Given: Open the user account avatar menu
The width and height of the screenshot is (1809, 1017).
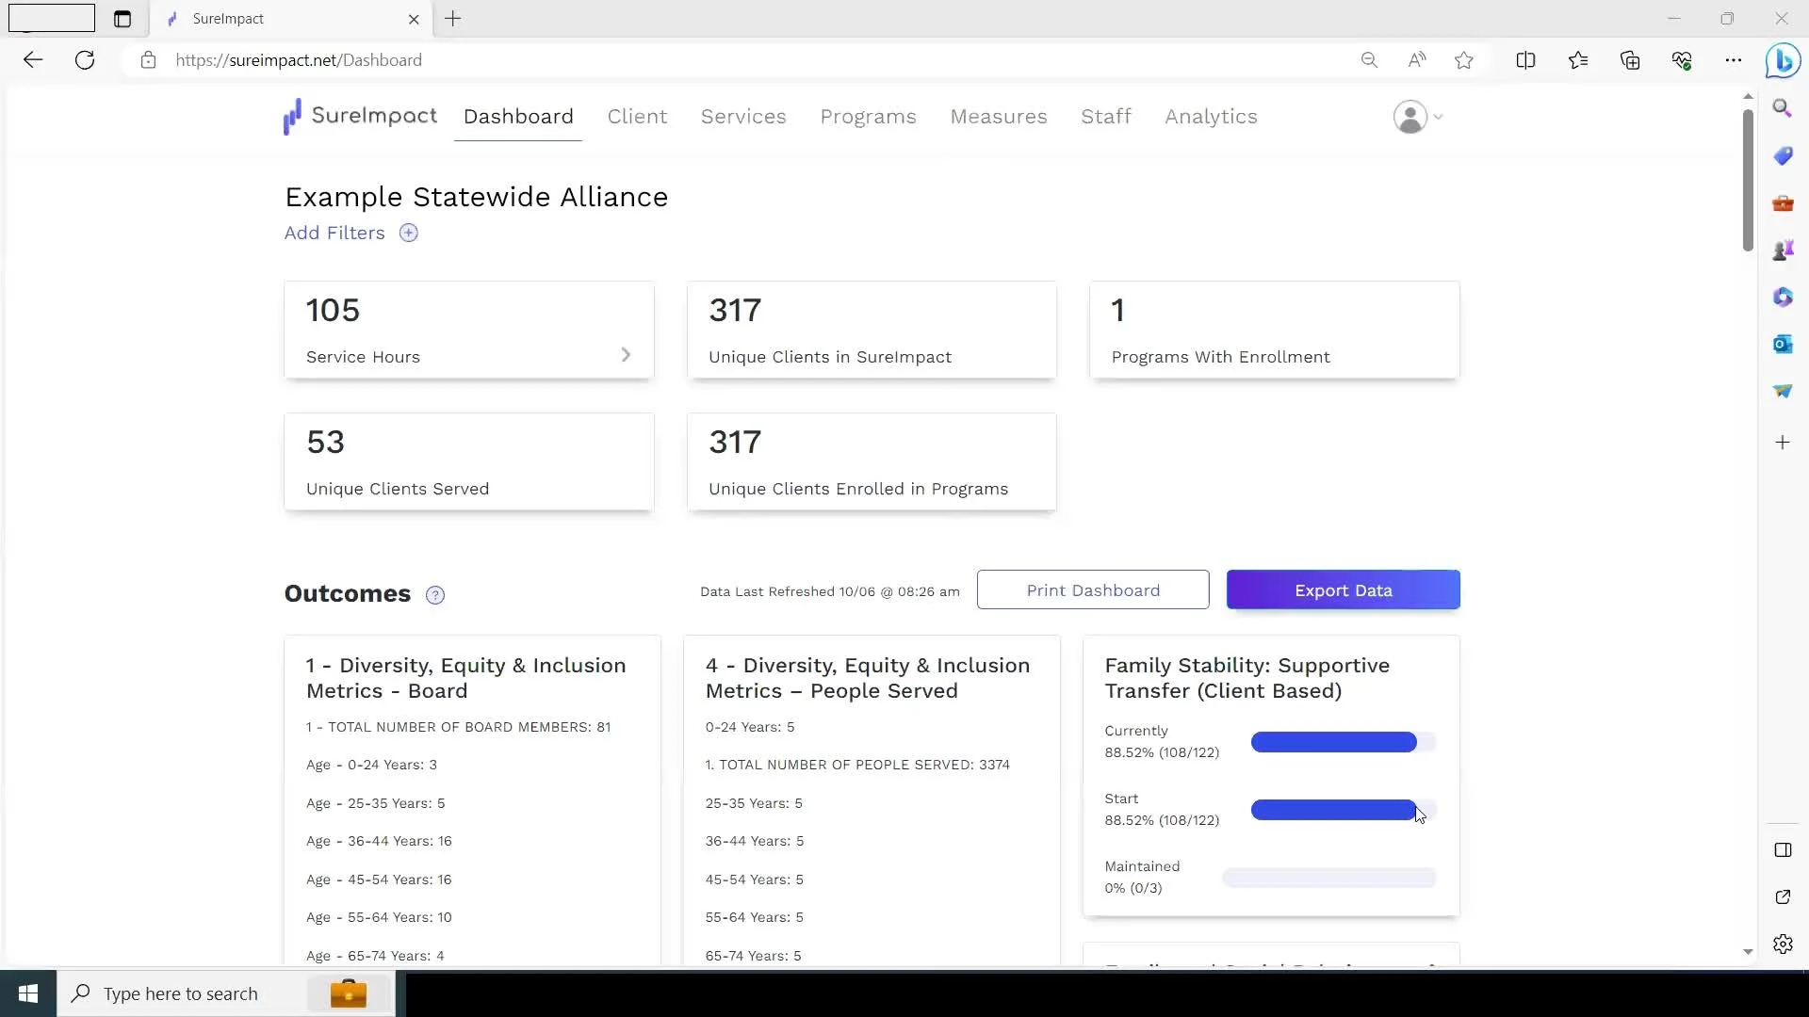Looking at the screenshot, I should [1417, 117].
